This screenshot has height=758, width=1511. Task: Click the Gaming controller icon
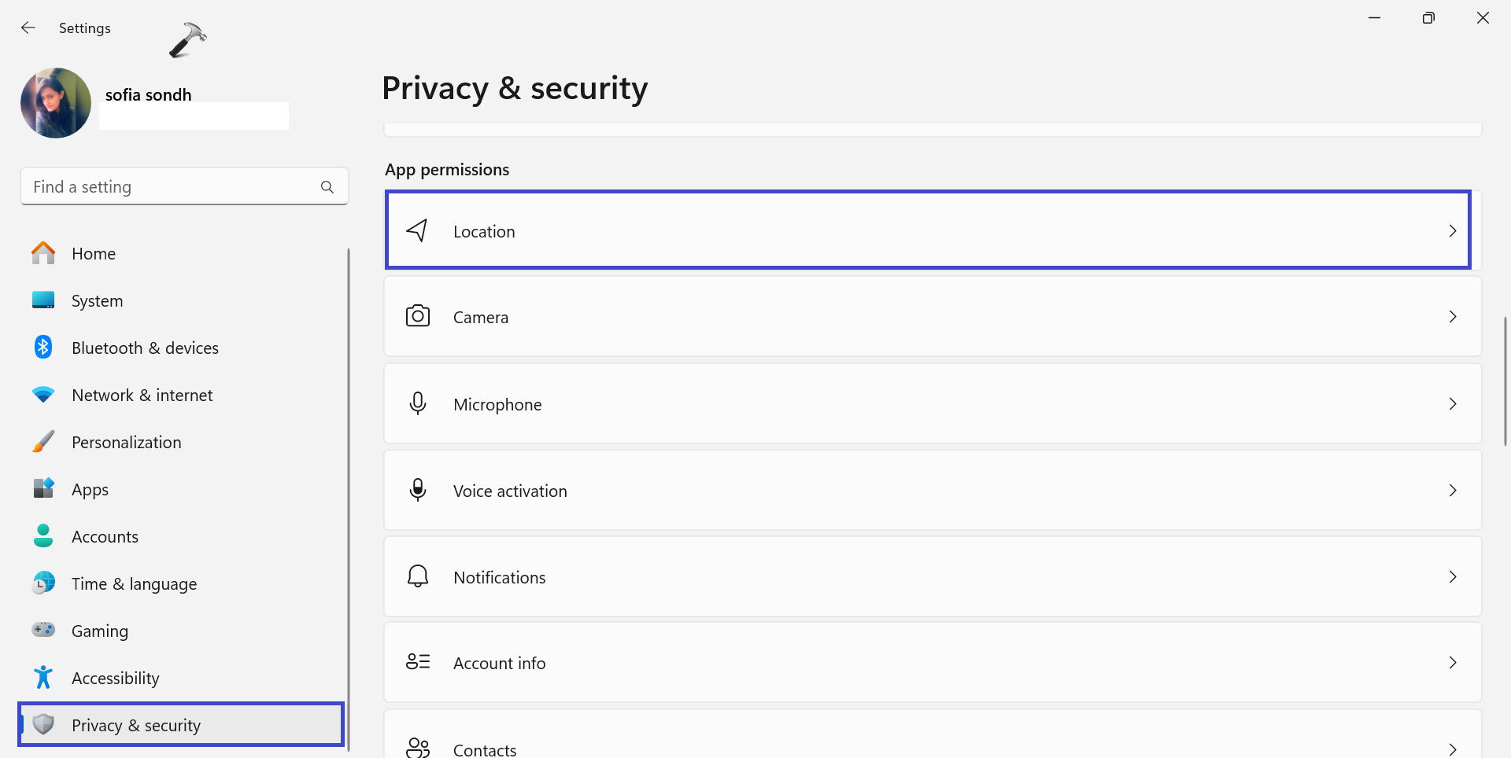point(43,630)
